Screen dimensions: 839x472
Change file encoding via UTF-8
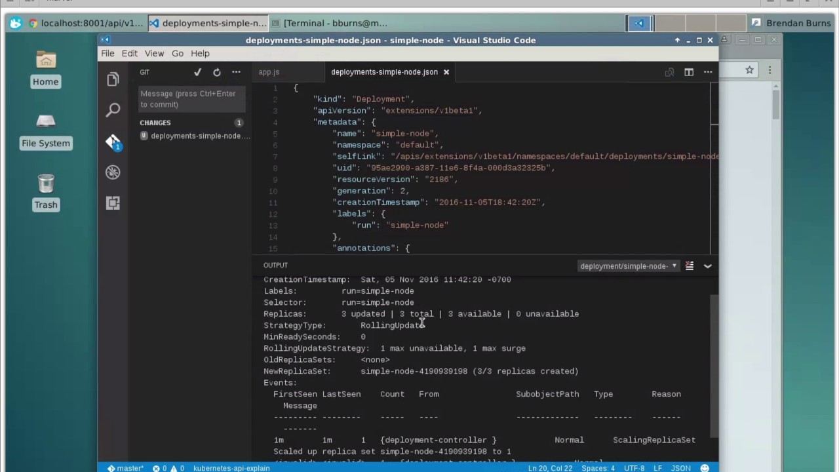click(x=634, y=468)
